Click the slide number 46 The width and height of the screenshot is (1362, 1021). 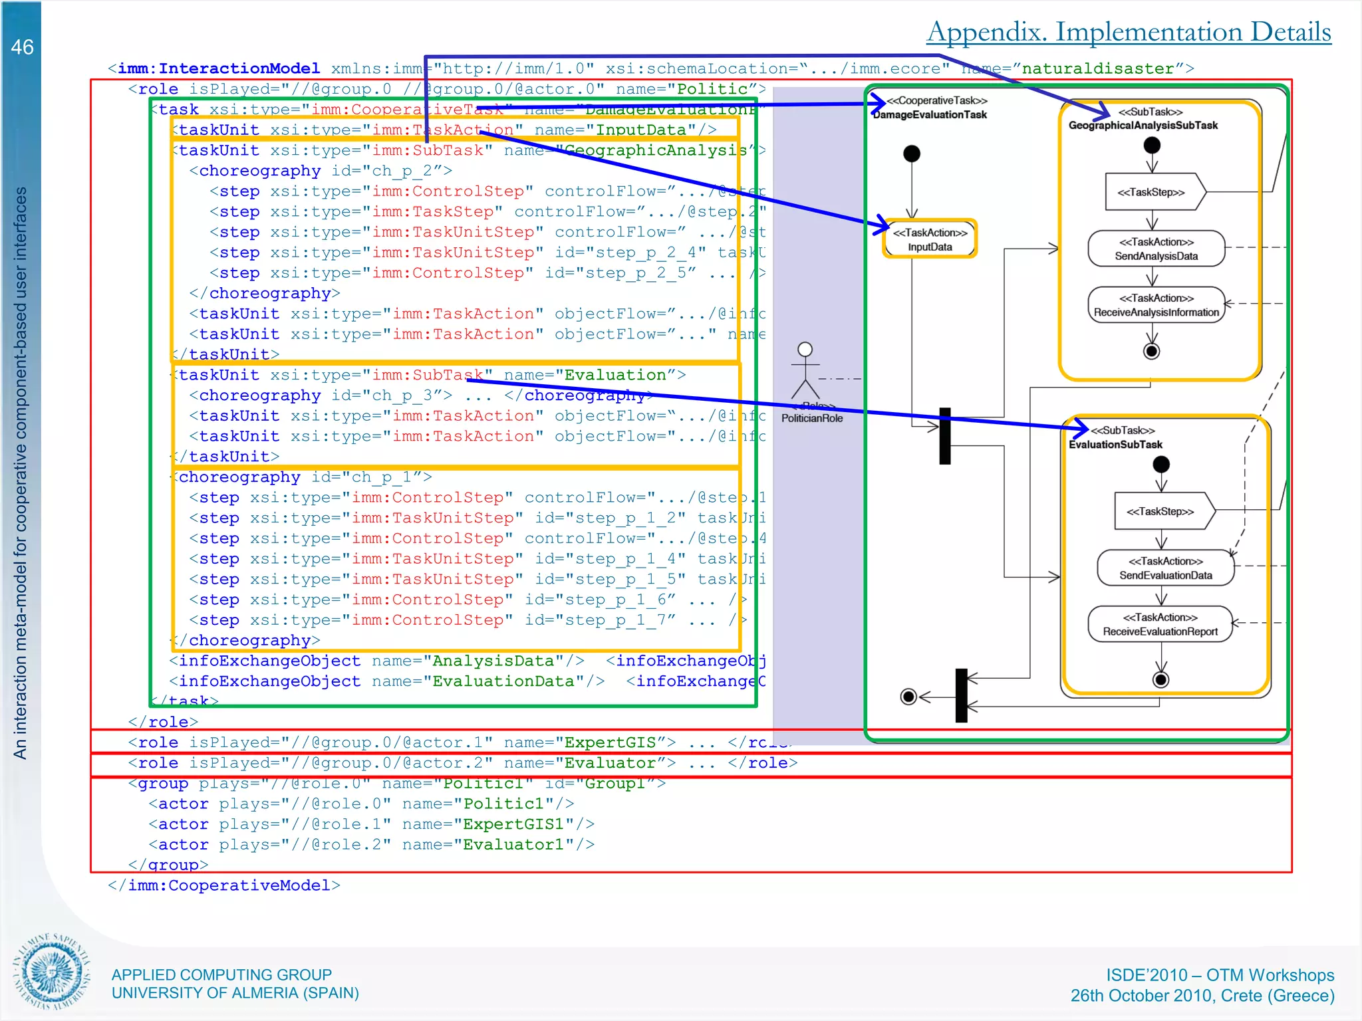tap(22, 47)
